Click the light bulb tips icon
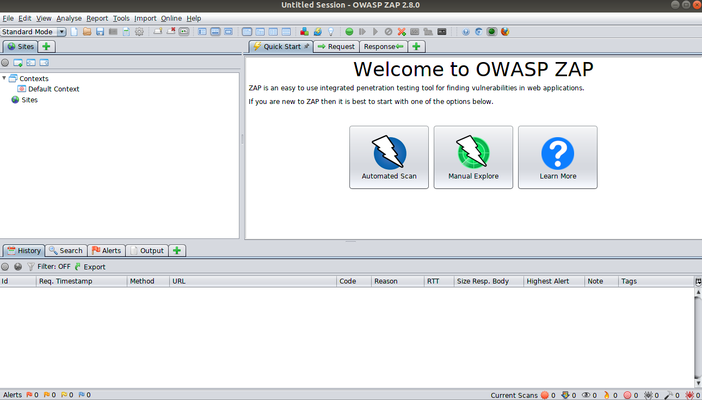The height and width of the screenshot is (400, 702). point(330,32)
